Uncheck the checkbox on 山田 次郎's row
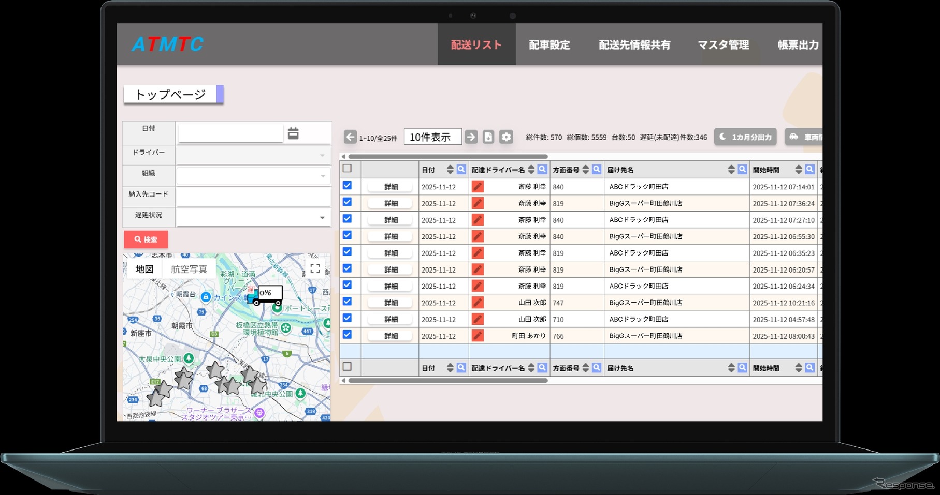This screenshot has height=495, width=940. coord(347,303)
